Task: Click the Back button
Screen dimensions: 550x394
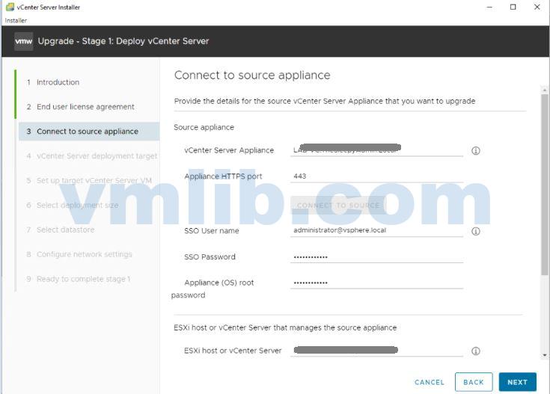Action: 474,382
